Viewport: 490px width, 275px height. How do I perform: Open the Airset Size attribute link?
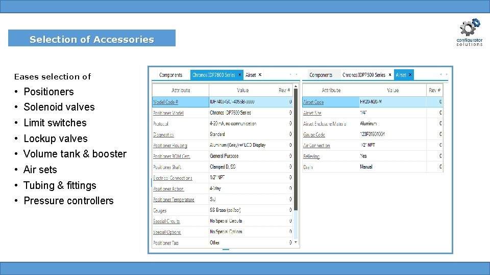pyautogui.click(x=312, y=113)
